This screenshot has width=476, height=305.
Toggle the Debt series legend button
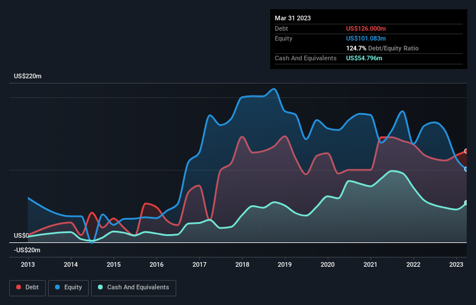click(x=28, y=288)
